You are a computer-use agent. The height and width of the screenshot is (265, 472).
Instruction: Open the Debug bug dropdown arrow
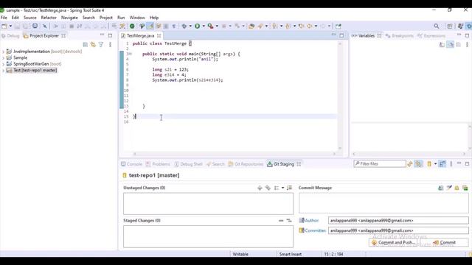click(x=190, y=26)
